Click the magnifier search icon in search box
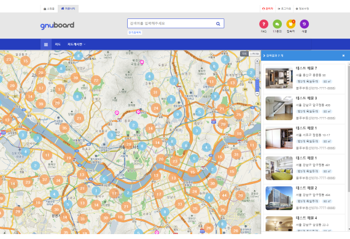 218,24
